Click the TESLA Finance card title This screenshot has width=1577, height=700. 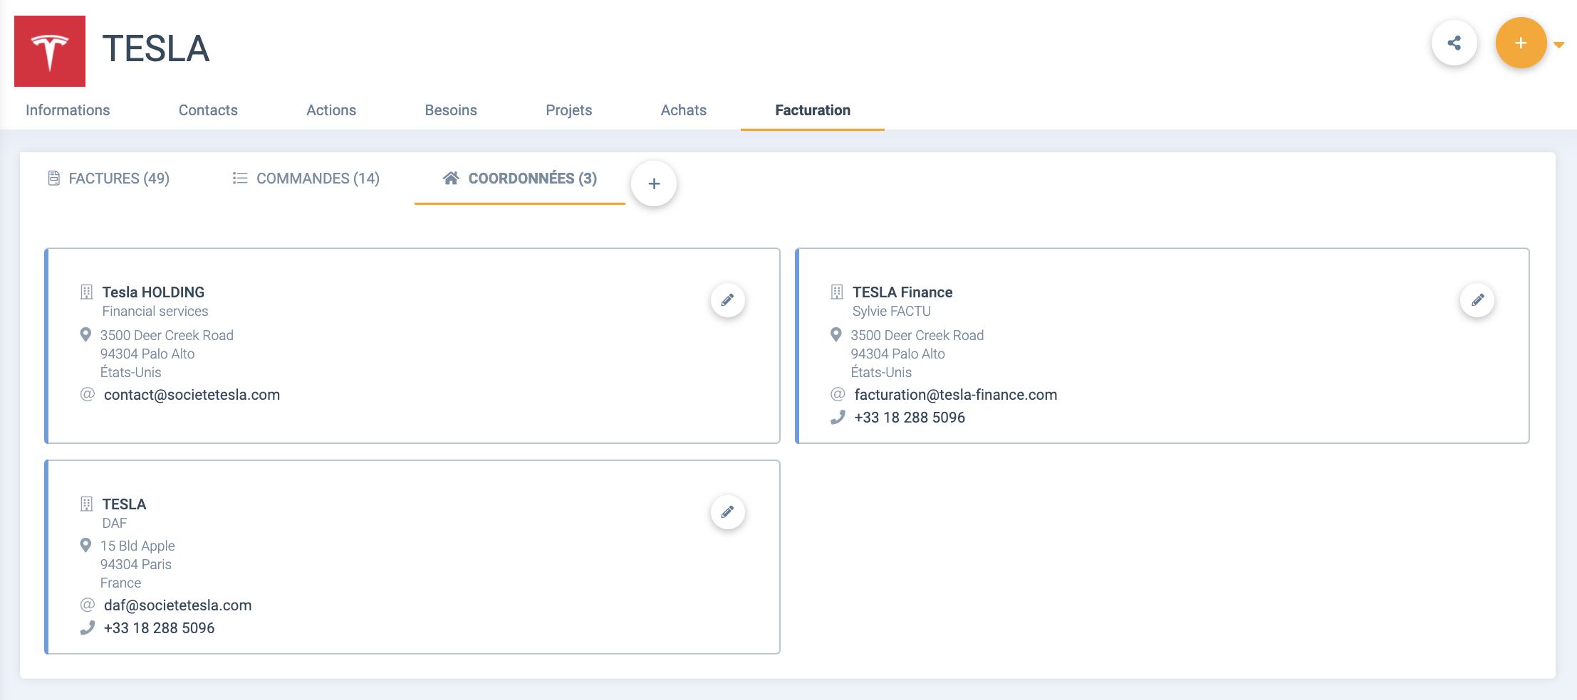(x=902, y=292)
